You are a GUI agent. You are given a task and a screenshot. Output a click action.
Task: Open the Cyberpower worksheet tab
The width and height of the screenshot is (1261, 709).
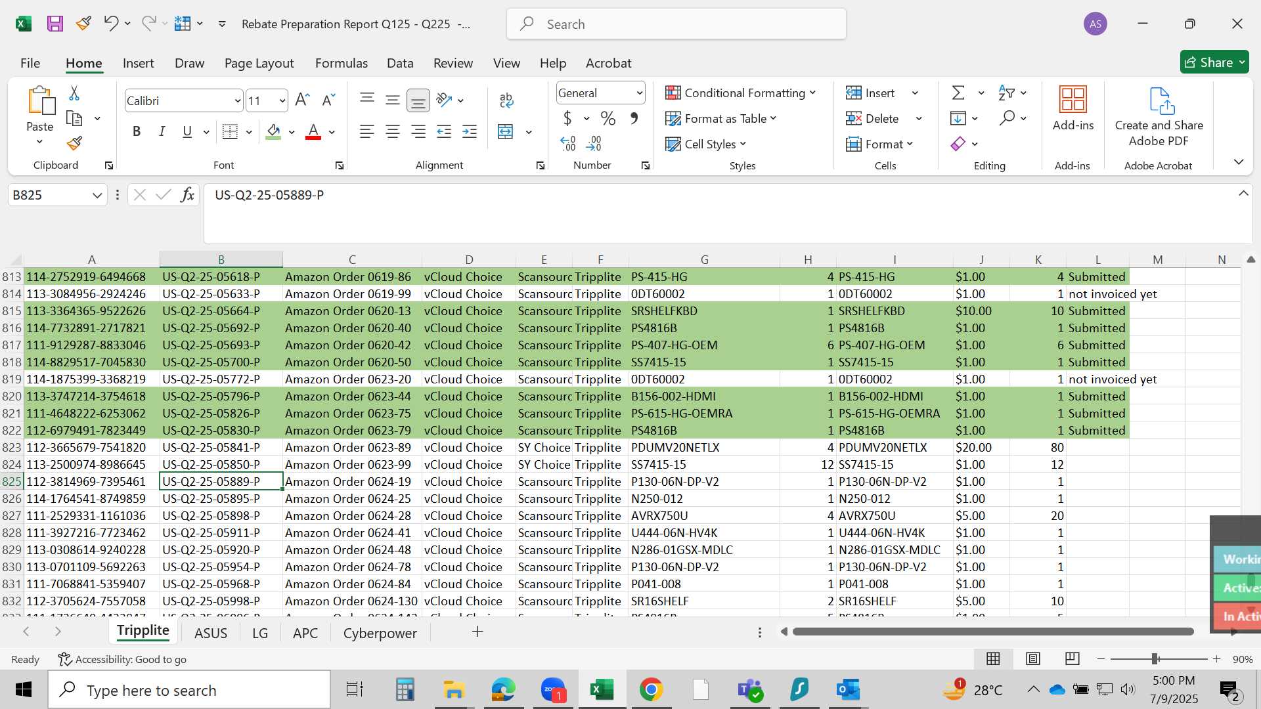[x=380, y=633]
